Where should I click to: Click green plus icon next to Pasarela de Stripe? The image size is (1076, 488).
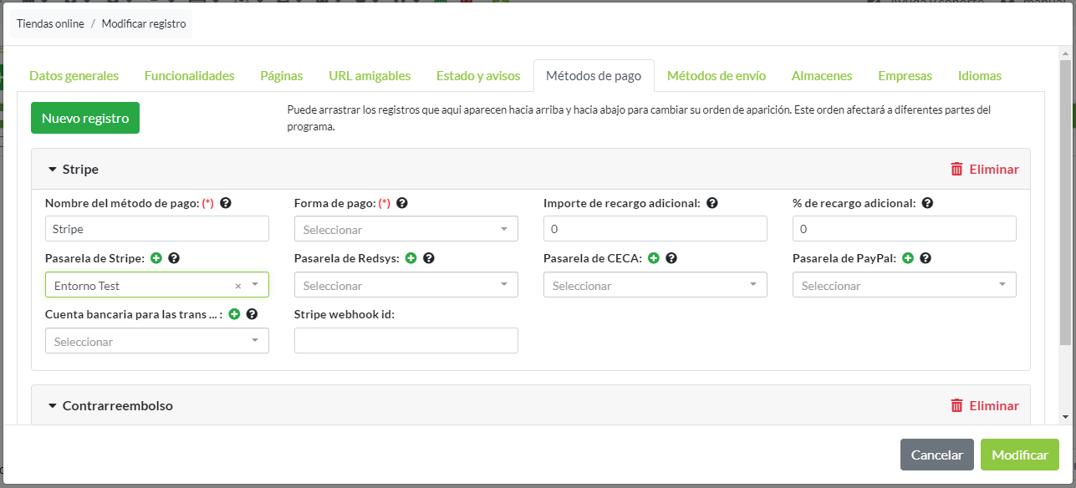[156, 258]
